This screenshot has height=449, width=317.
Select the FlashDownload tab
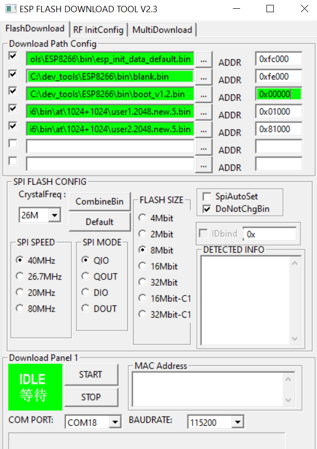35,29
